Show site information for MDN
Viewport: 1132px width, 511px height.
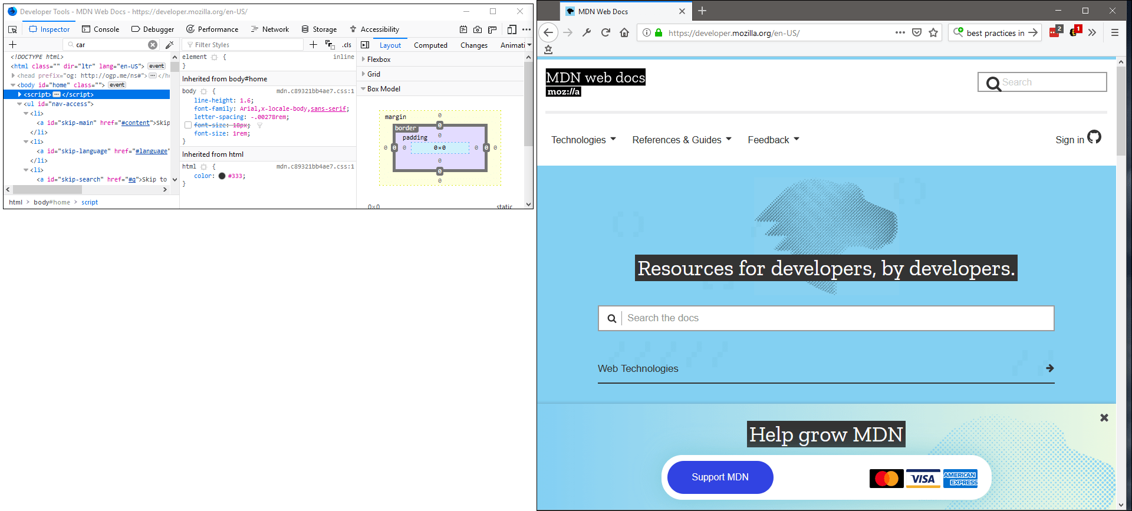tap(647, 33)
